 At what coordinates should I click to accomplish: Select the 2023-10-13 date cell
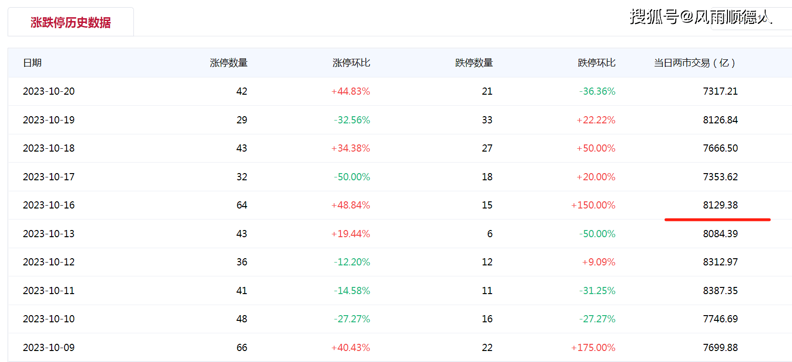coord(49,234)
